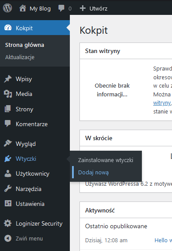The image size is (172, 251).
Task: Click the plus icon next to Utwórz
Action: click(83, 8)
